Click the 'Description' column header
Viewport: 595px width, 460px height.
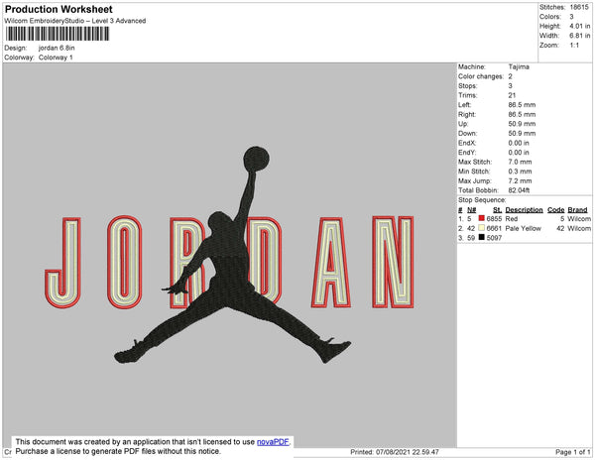(x=524, y=210)
